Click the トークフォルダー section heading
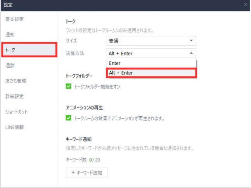This screenshot has width=251, height=188. [79, 76]
